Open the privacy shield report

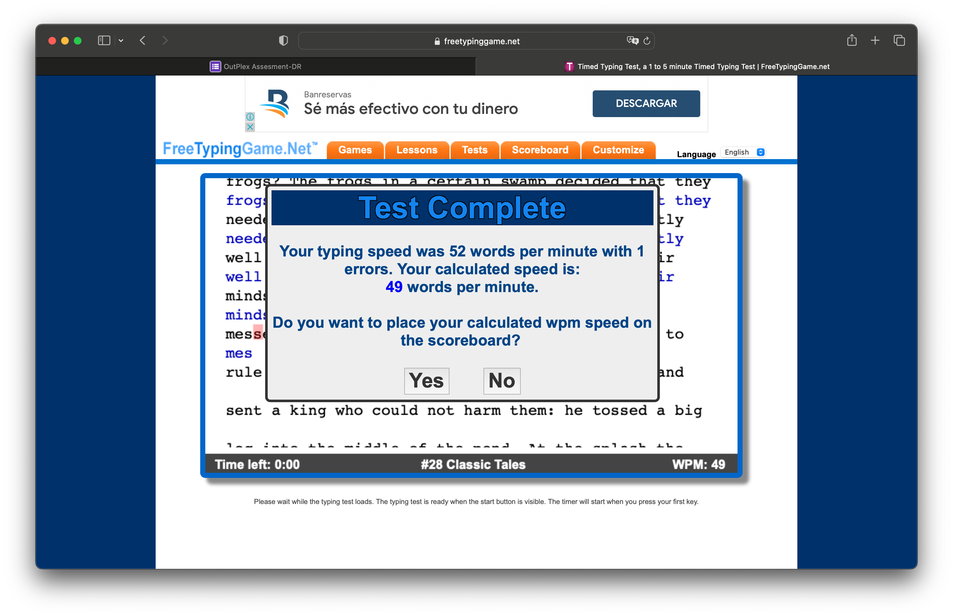[283, 40]
